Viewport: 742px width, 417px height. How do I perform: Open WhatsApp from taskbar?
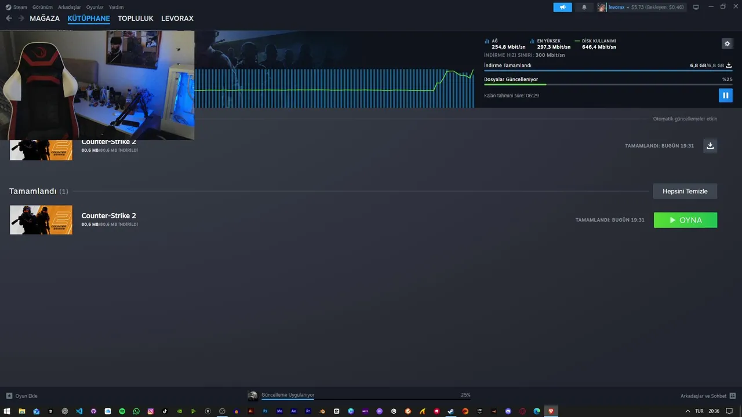tap(136, 411)
